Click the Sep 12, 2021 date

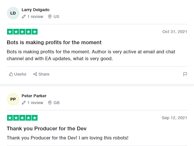coord(175,118)
